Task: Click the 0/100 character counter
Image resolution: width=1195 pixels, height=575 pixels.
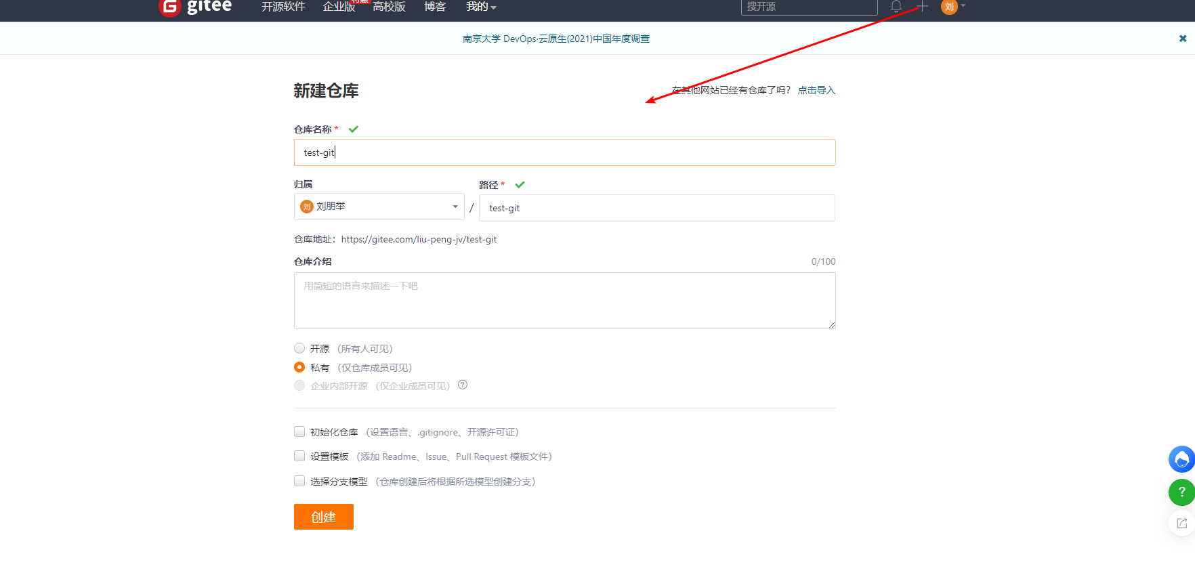Action: tap(823, 261)
